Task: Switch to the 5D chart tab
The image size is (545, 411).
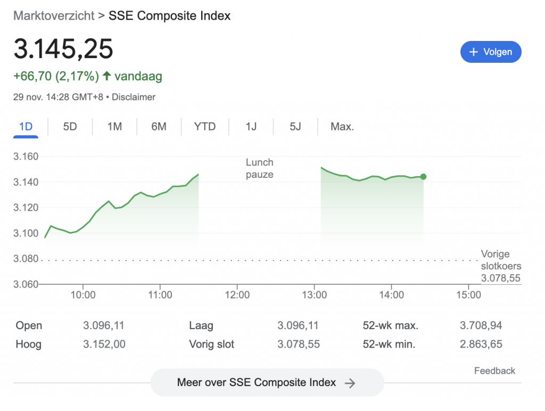Action: 70,127
